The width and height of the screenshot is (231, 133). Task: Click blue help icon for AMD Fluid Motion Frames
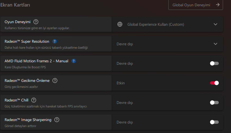coord(74,61)
